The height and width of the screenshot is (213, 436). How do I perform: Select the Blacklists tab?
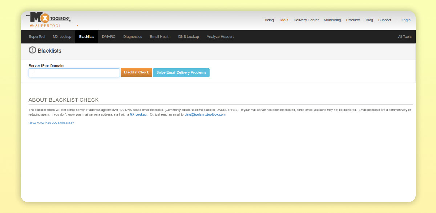[x=87, y=37]
